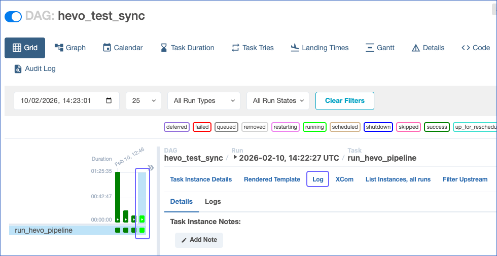Click the restarting status legend badge
Image resolution: width=497 pixels, height=256 pixels.
[286, 127]
